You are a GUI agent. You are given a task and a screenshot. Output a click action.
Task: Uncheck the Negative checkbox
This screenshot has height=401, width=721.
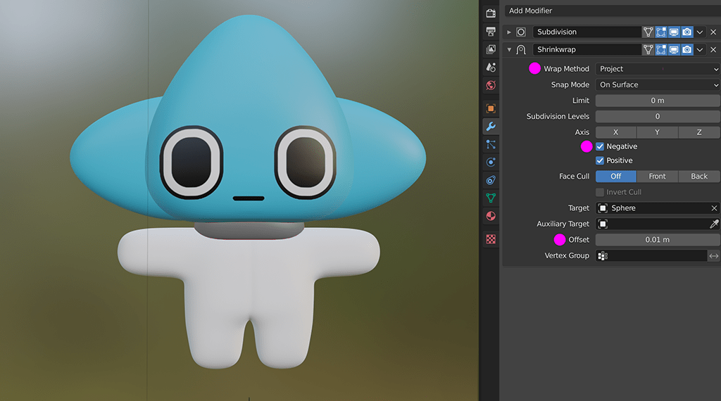click(x=600, y=146)
